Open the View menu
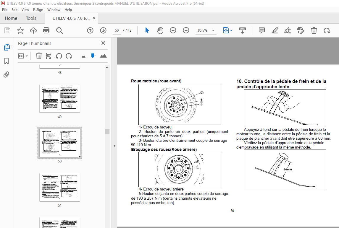The image size is (339, 228). pyautogui.click(x=25, y=10)
